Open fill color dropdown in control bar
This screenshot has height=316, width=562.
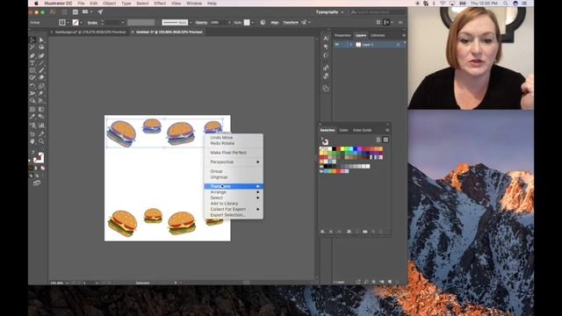click(68, 23)
